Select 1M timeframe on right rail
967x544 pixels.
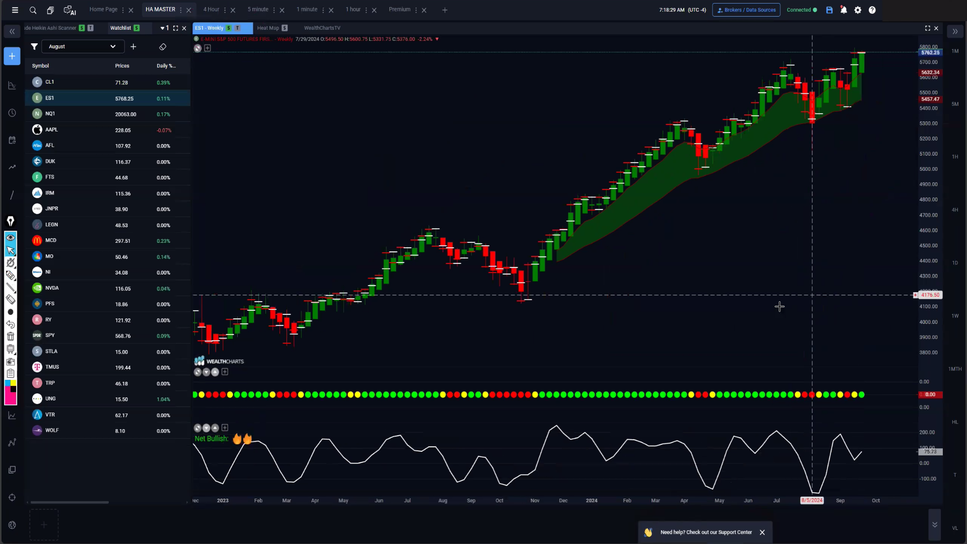955,51
